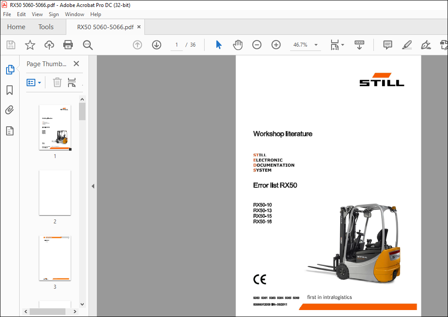Open the Edit menu
This screenshot has width=448, height=317.
pos(21,14)
